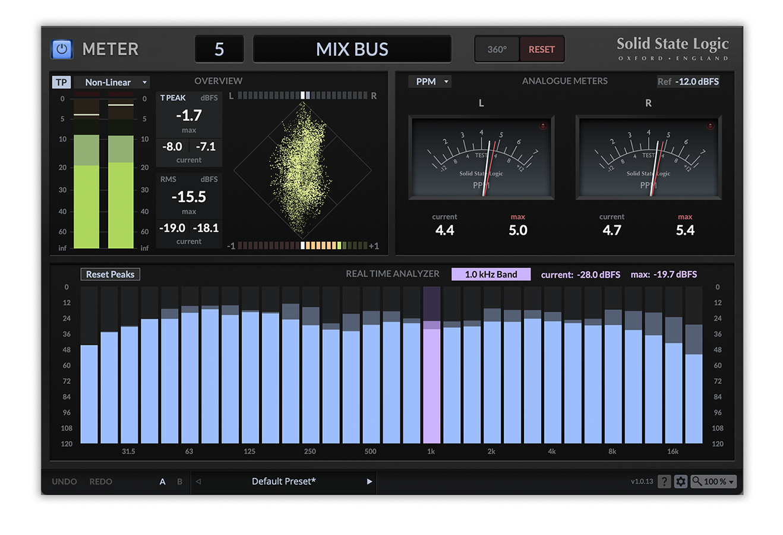Click the 1.0 kHz Band label
Viewport: 783px width, 535px height.
tap(491, 274)
